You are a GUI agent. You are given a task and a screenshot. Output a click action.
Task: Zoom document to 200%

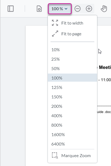click(x=72, y=106)
